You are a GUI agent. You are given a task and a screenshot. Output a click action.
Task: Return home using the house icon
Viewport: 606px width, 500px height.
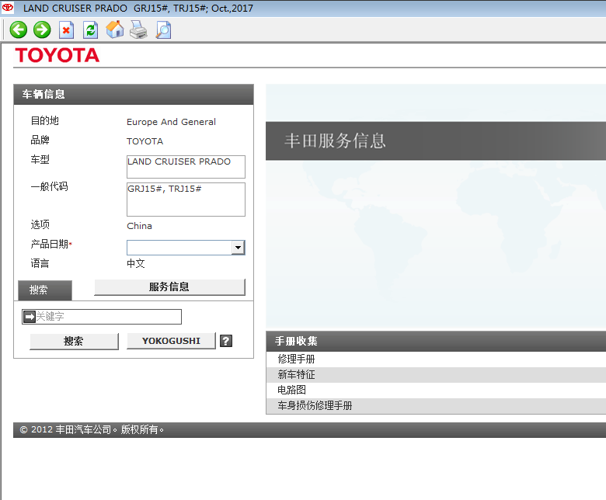pyautogui.click(x=115, y=30)
